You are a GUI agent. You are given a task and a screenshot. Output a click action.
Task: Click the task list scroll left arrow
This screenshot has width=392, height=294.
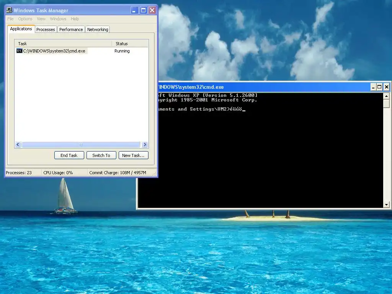18,144
